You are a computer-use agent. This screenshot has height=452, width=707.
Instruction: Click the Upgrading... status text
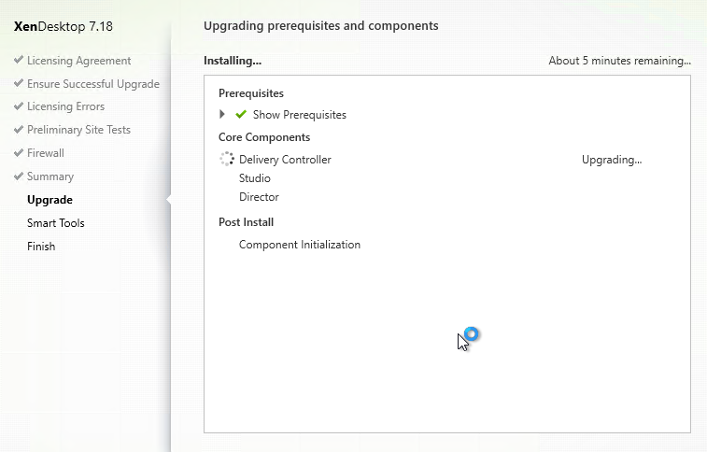(612, 160)
